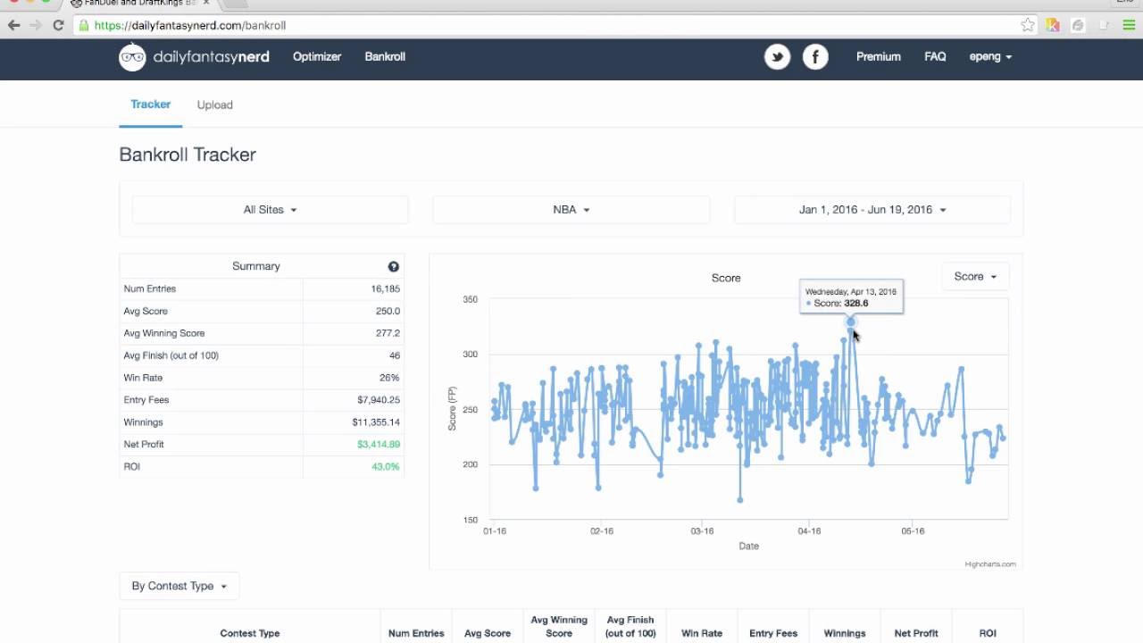Click the ROI value 43.0%
Screen dimensions: 1143x643
pos(386,467)
